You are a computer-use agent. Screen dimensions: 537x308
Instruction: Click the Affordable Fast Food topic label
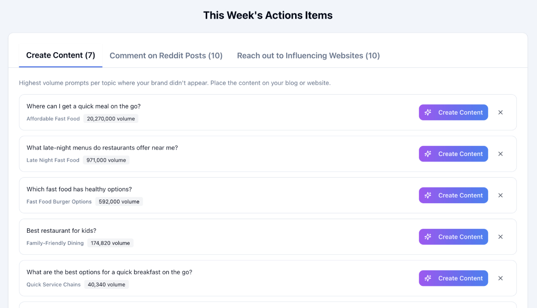tap(53, 118)
